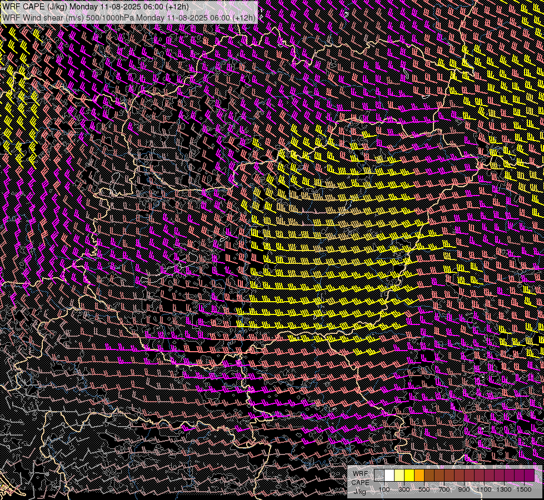Viewport: 544px width, 500px height.
Task: Click the legend label '1500'
Action: pos(524,489)
